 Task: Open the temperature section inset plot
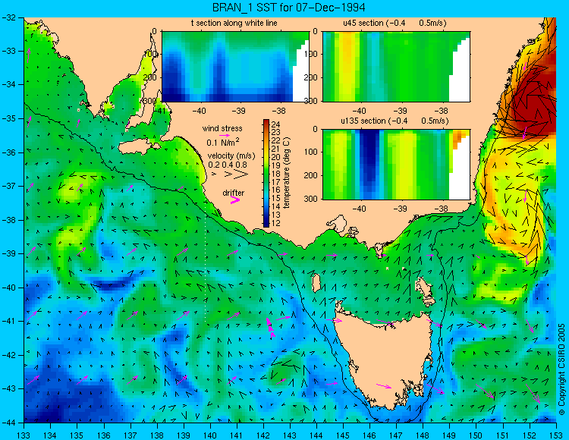[x=235, y=67]
